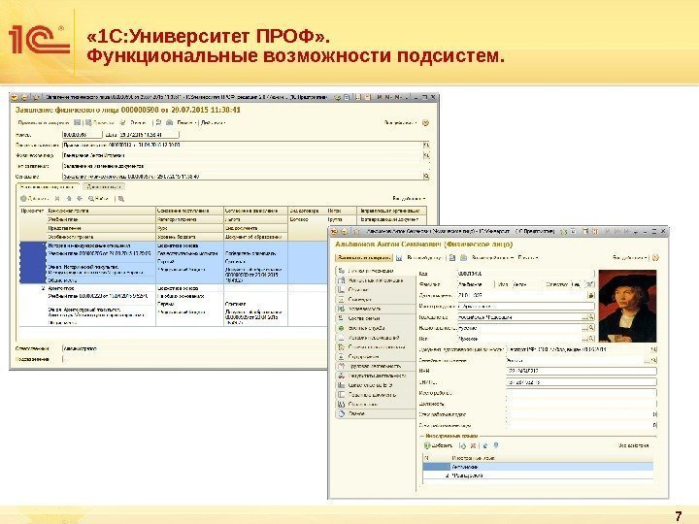Click the magnifier button of the Пол field
The height and width of the screenshot is (524, 699).
(591, 339)
